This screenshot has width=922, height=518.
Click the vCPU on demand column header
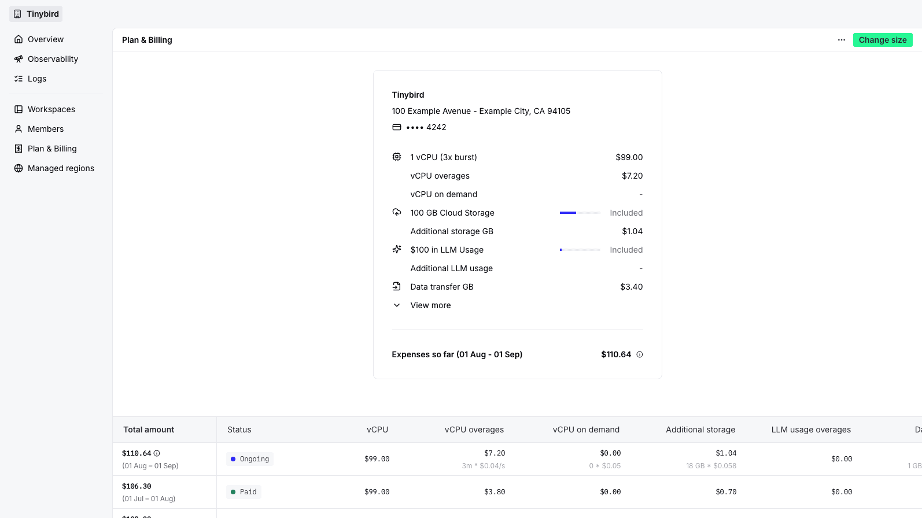(586, 430)
